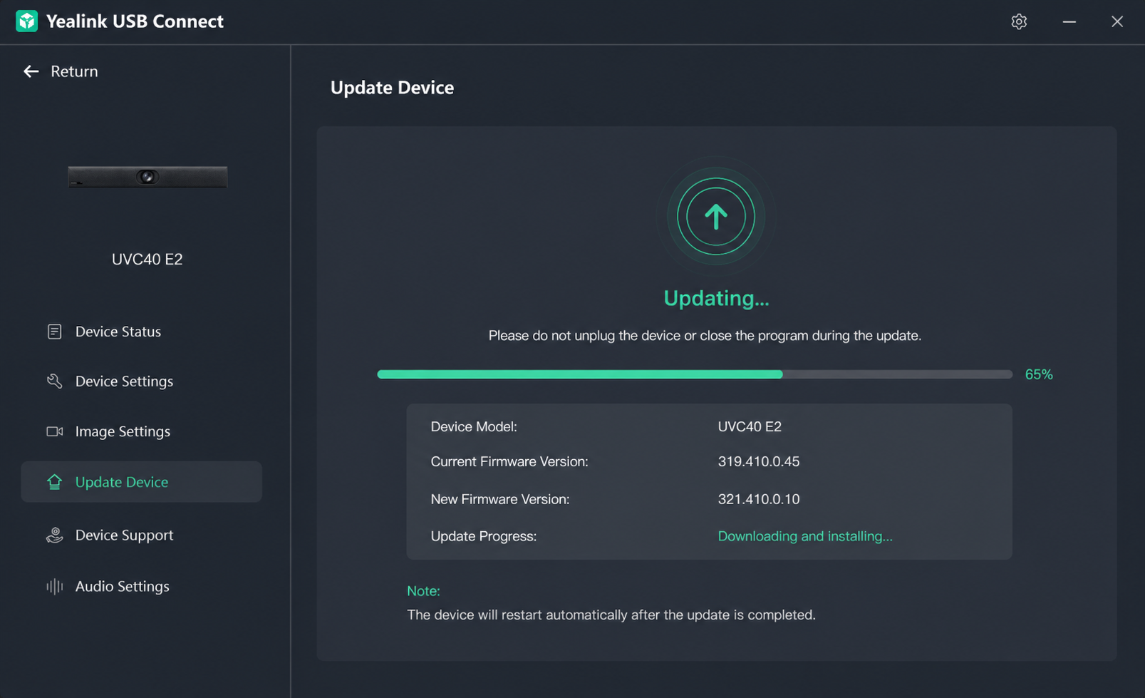Click the Device Model: label
The height and width of the screenshot is (698, 1145).
[x=474, y=426]
